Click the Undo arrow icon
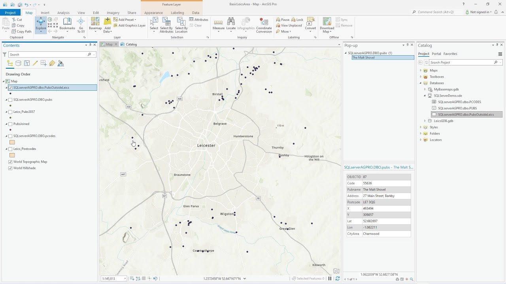The height and width of the screenshot is (284, 506). [26, 4]
